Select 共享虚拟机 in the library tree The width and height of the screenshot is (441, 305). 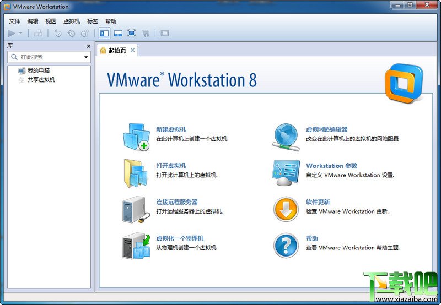tap(41, 80)
